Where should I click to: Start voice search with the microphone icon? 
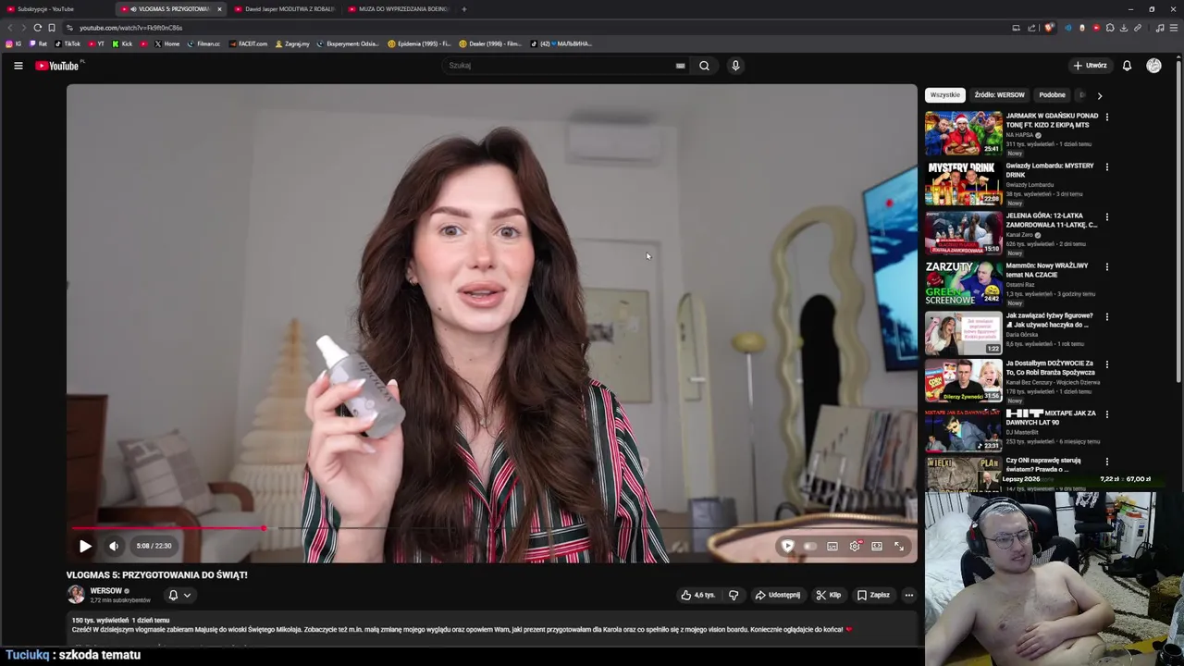click(735, 66)
